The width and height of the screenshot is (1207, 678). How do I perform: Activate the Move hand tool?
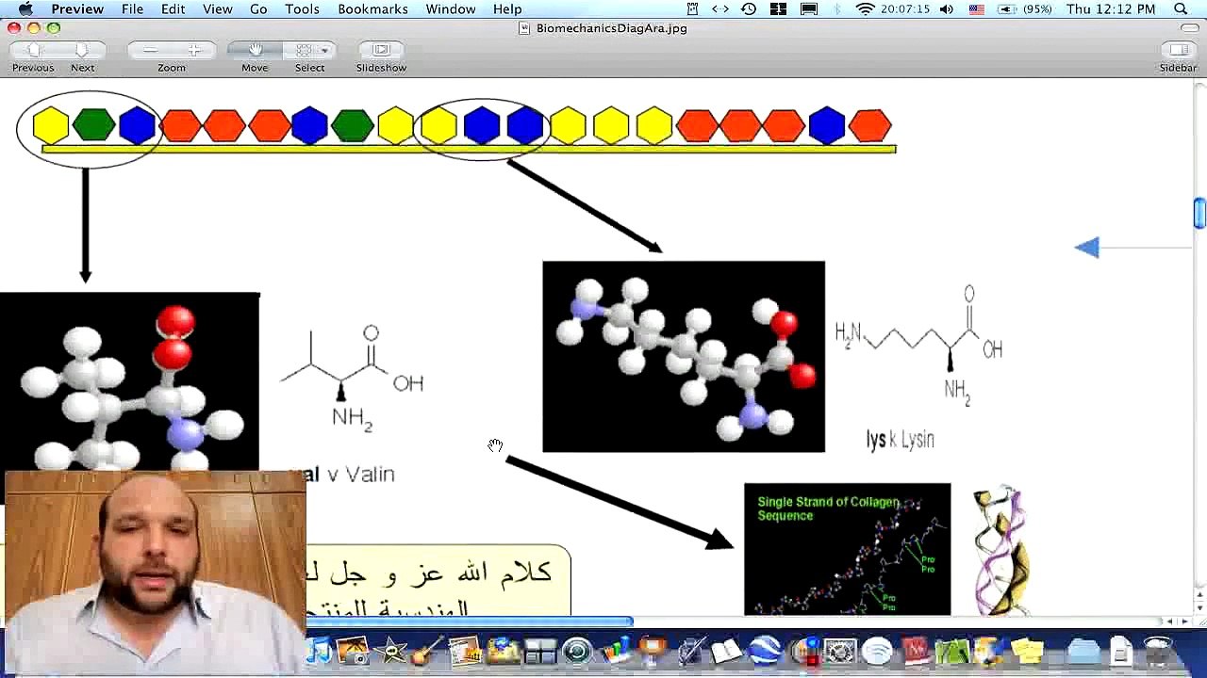tap(255, 50)
